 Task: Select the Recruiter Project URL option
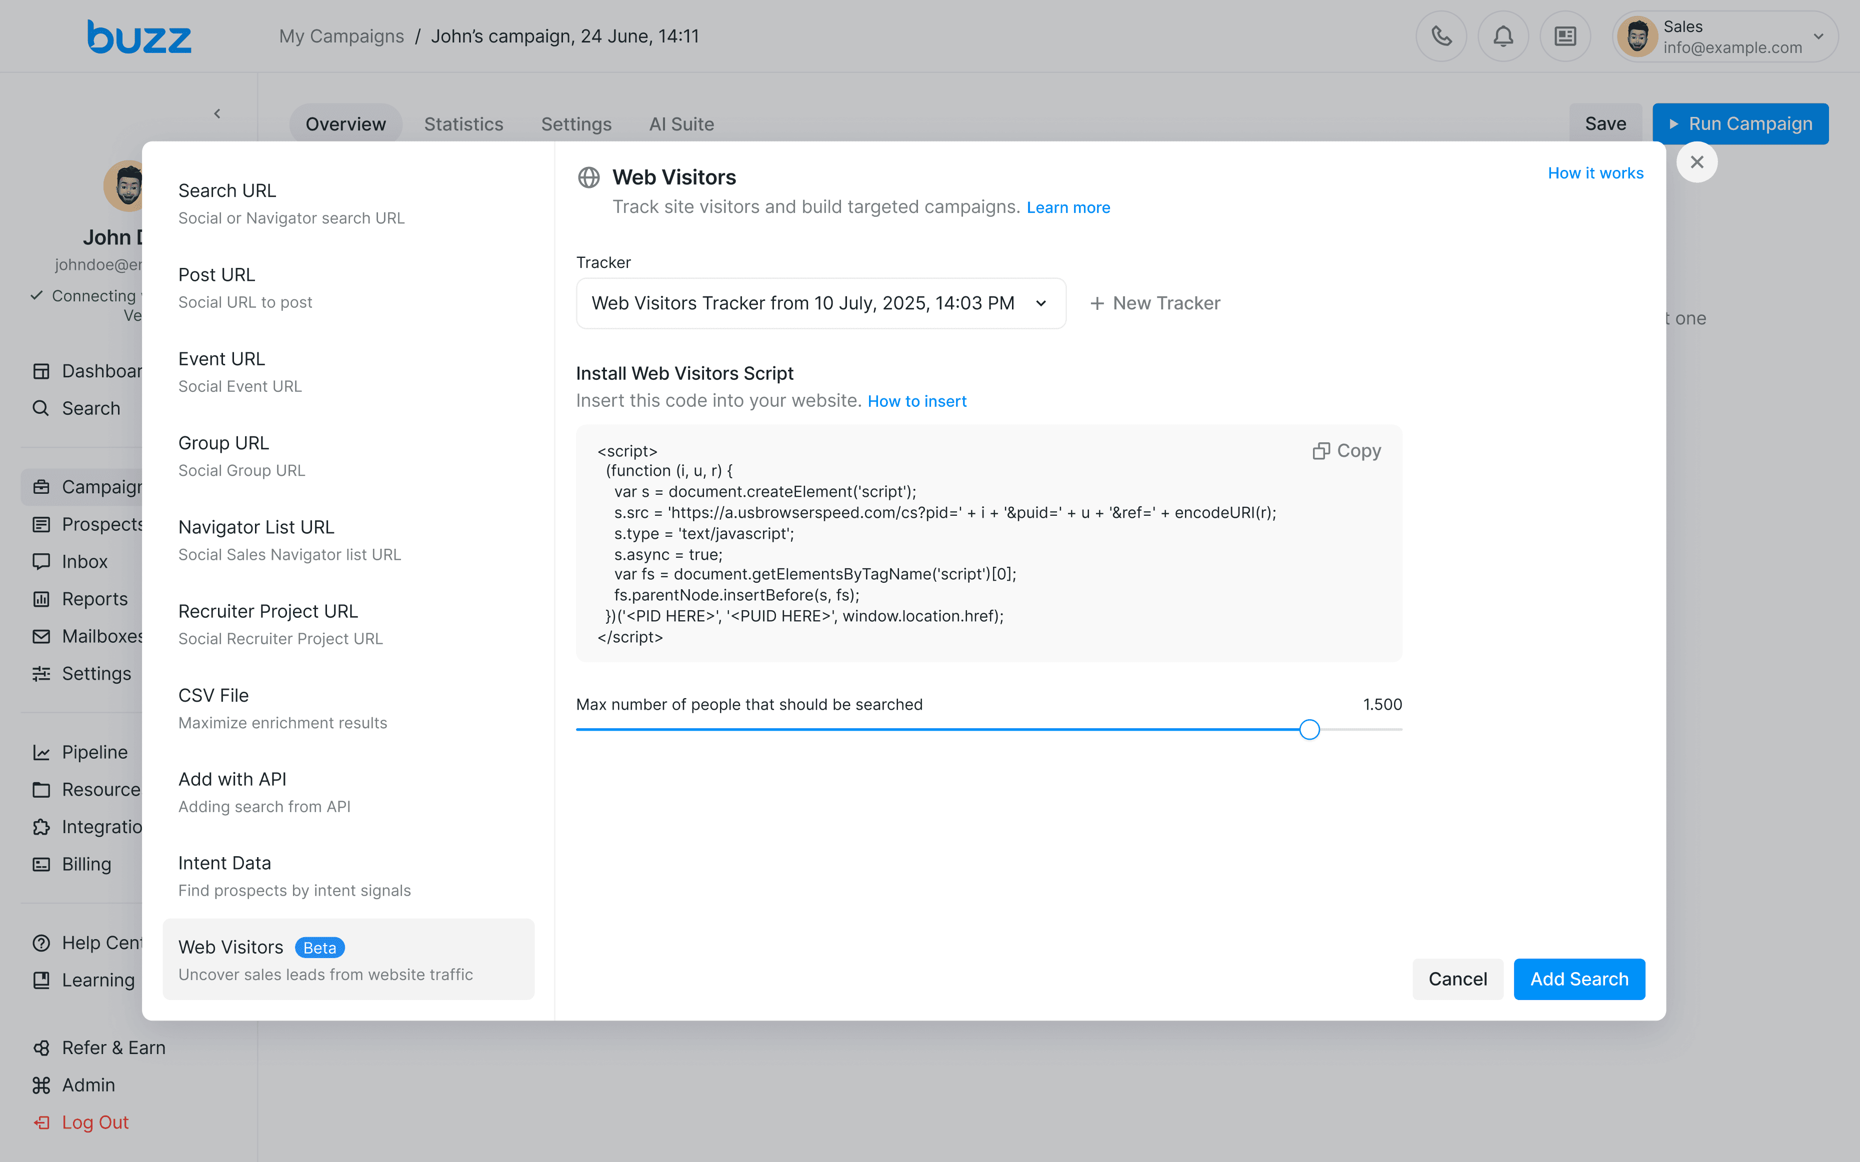(348, 624)
